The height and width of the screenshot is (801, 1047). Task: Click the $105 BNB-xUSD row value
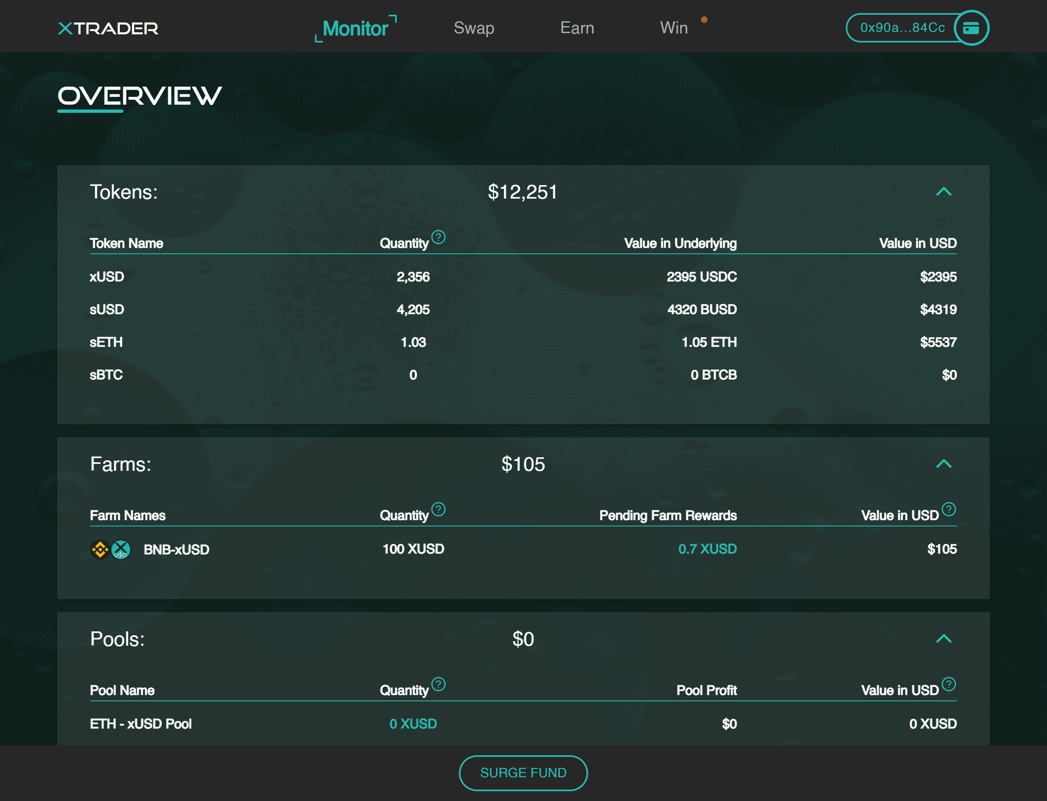tap(941, 549)
